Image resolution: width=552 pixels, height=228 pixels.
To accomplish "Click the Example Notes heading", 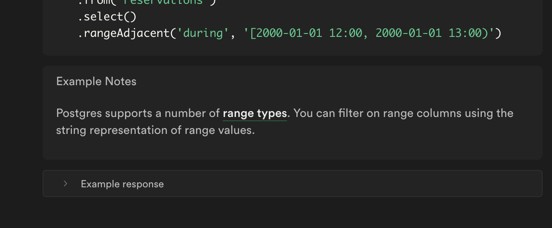I will coord(96,81).
